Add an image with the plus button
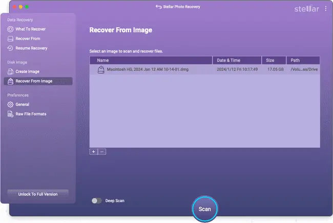333x223 pixels. [x=93, y=152]
